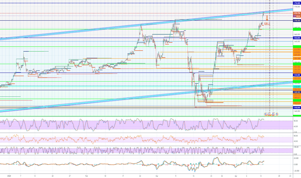This screenshot has height=178, width=301.
Task: Click 80.00 on orange RSI pane scale
Action: coord(296,136)
